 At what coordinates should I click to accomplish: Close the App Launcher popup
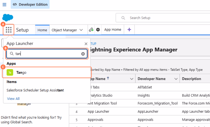(x=86, y=44)
